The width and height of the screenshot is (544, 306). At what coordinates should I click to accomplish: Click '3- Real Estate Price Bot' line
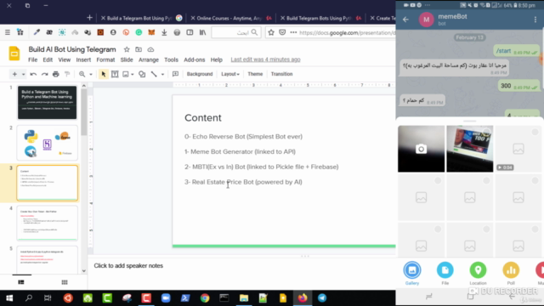(243, 182)
